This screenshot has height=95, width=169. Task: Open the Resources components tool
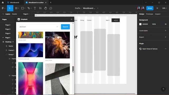pyautogui.click(x=40, y=8)
